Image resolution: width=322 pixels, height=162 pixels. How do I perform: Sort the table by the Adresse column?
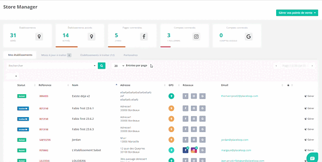[125, 85]
